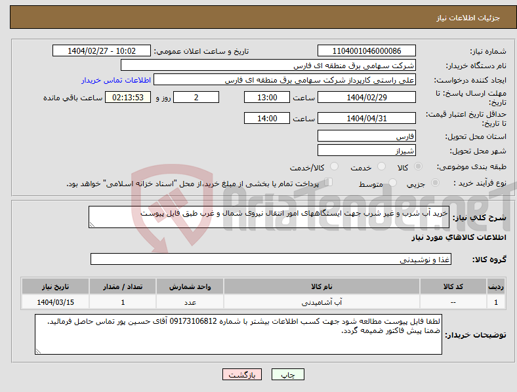517x392 pixels.
Task: Click the ایجاد کننده درخواست field
Action: point(285,80)
